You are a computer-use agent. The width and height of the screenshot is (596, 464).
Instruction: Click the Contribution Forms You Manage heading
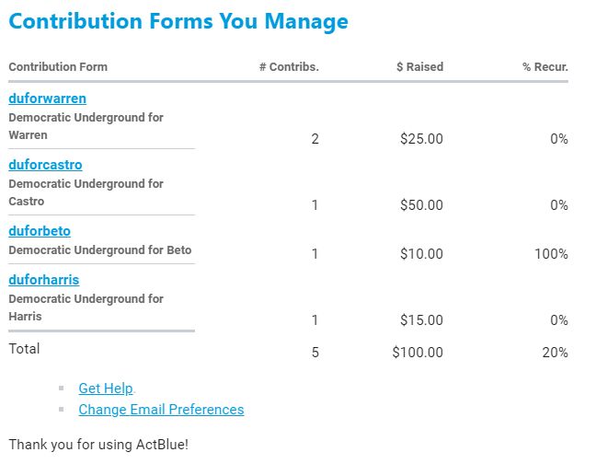click(178, 21)
